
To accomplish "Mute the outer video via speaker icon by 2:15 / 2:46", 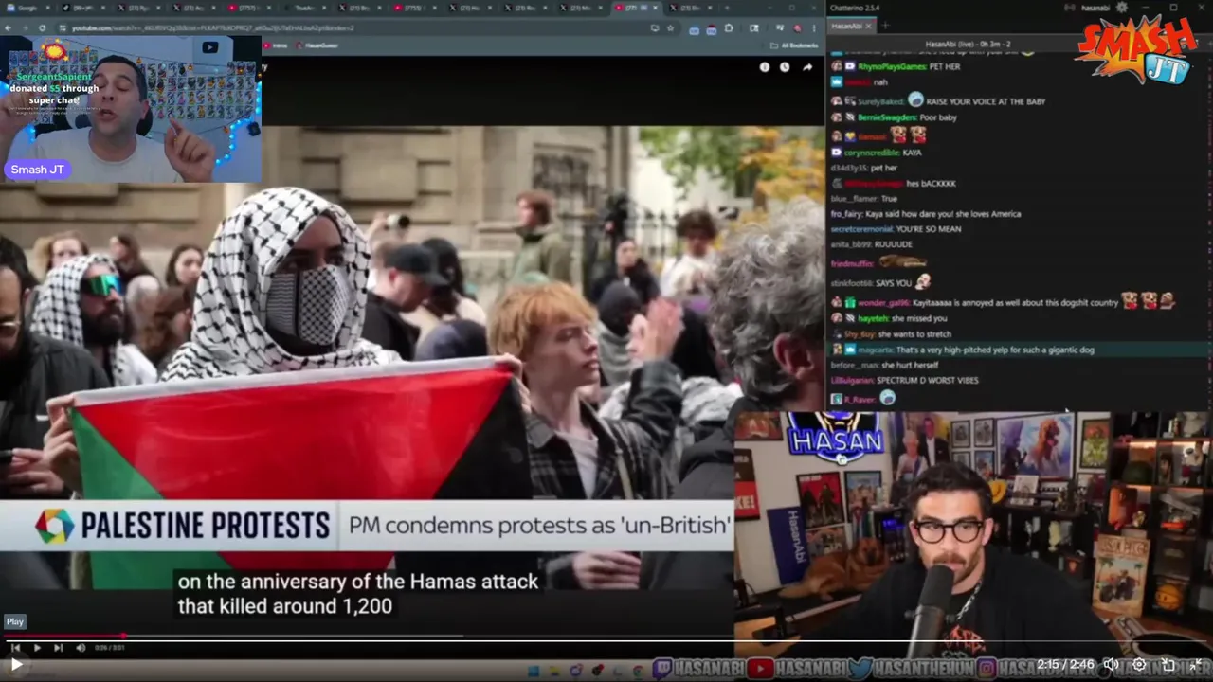I will click(1111, 665).
